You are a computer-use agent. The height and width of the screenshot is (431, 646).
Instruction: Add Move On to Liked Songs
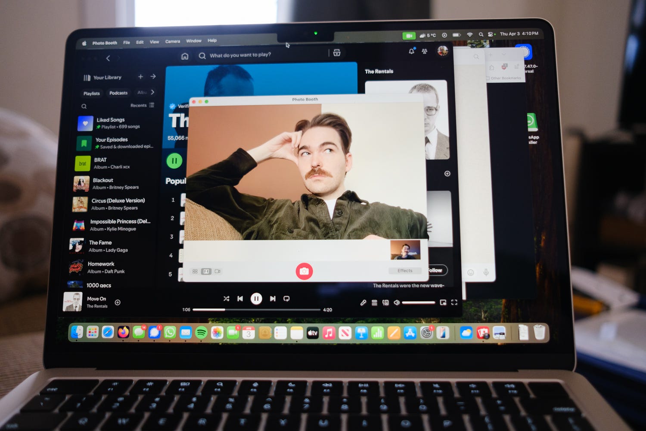tap(118, 303)
